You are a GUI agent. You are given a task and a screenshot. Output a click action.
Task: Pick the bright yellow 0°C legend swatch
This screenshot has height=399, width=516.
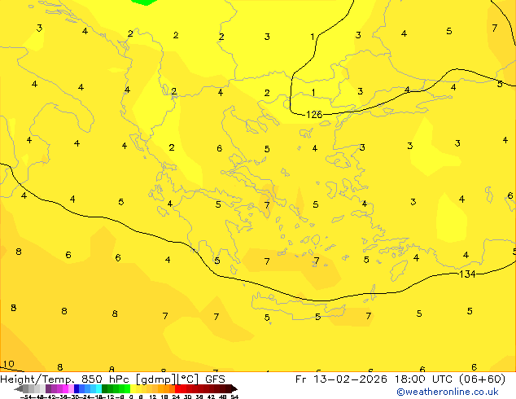[133, 388]
